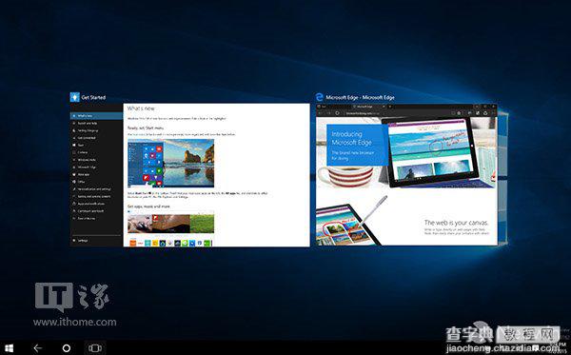Click the 'Microsoft Edge - Microsoft Edge' title text
Image resolution: width=571 pixels, height=355 pixels.
(x=360, y=98)
